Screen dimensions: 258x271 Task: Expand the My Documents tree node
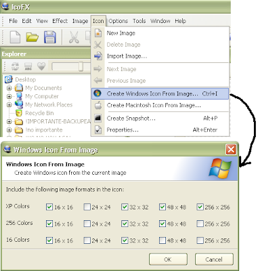pos(9,88)
